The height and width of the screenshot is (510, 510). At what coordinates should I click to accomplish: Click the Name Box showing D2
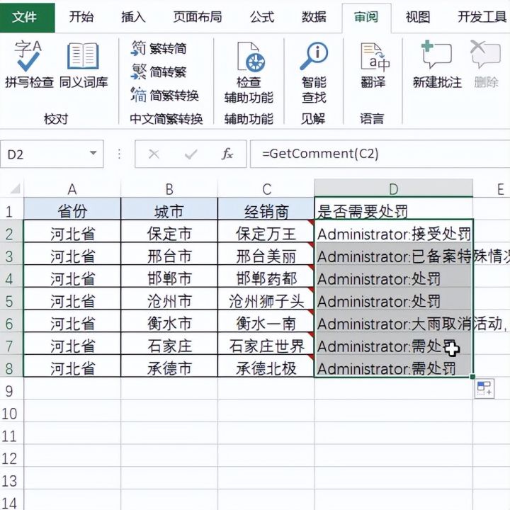pos(52,154)
